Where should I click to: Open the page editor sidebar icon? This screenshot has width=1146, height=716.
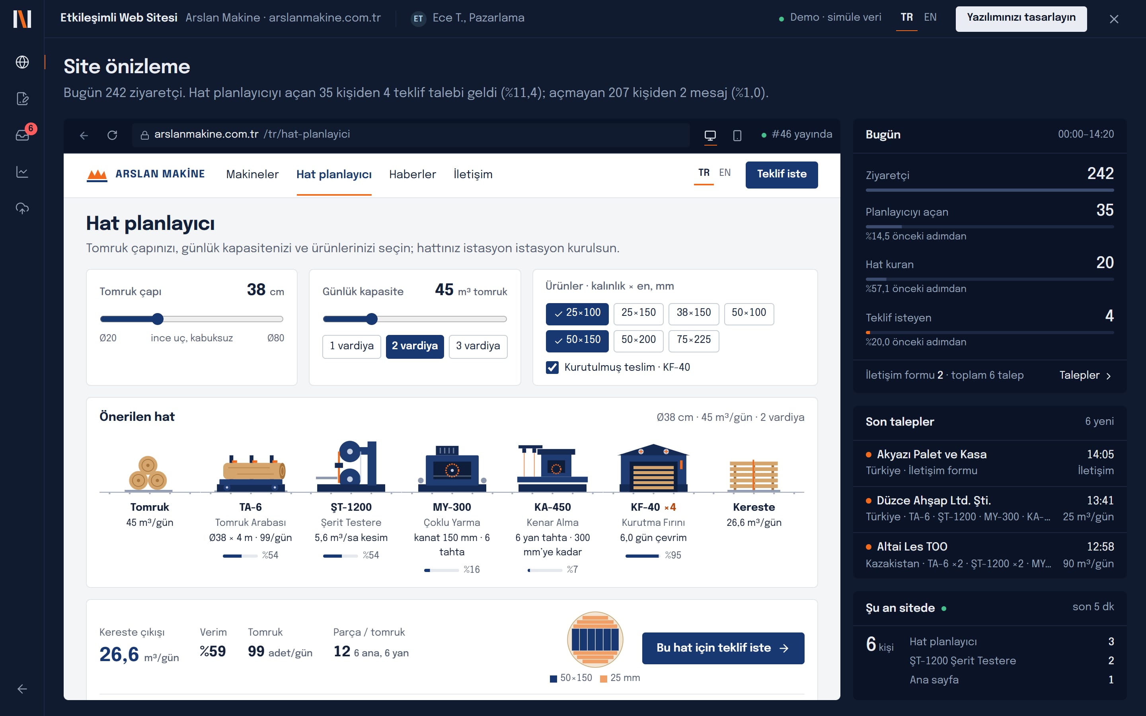tap(22, 99)
